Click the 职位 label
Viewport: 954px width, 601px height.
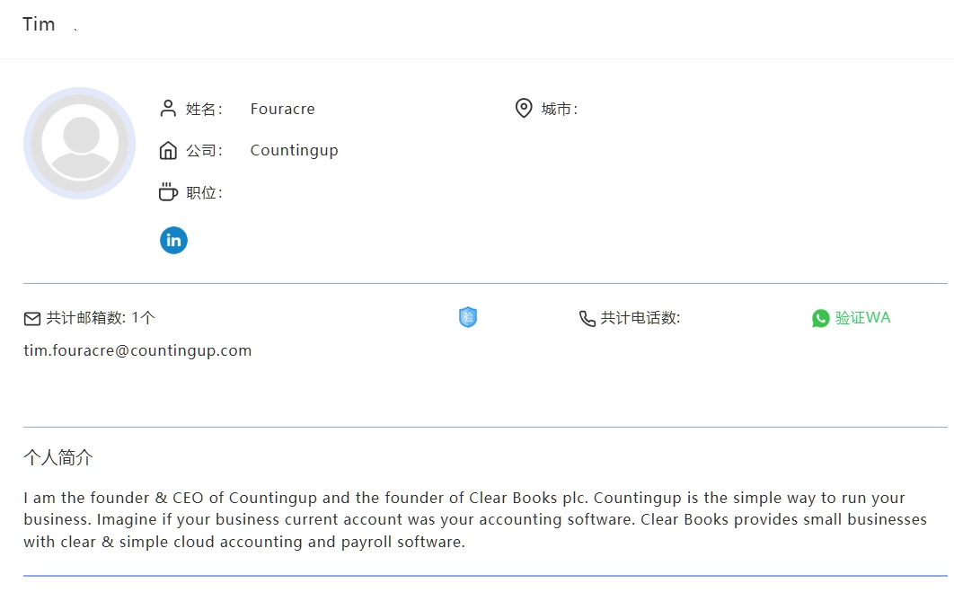pos(205,193)
